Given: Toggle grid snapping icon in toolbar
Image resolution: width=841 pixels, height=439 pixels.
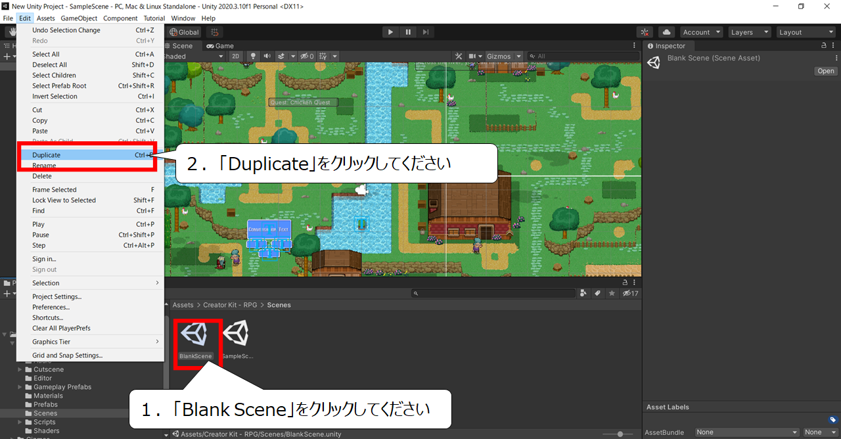Looking at the screenshot, I should point(214,32).
